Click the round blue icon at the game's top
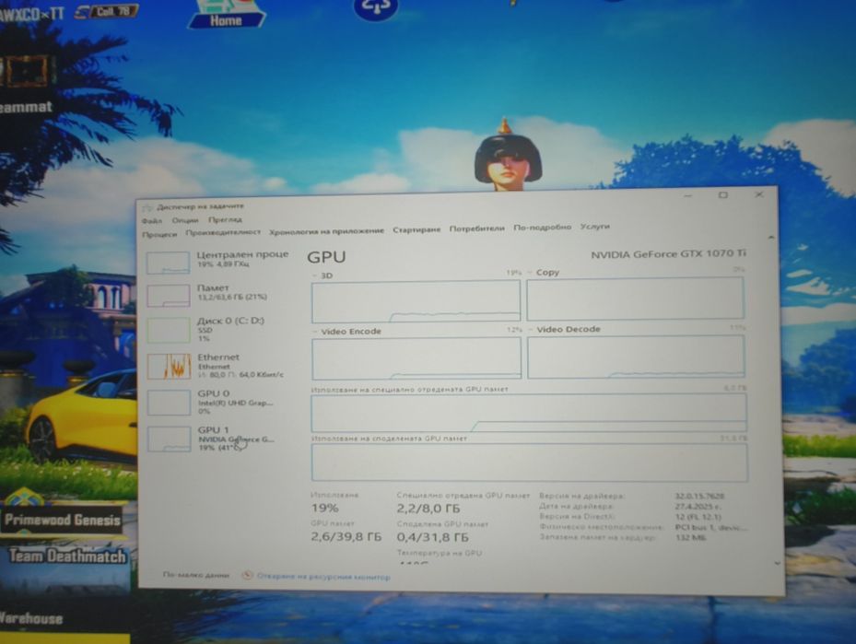The height and width of the screenshot is (644, 856). click(x=376, y=7)
